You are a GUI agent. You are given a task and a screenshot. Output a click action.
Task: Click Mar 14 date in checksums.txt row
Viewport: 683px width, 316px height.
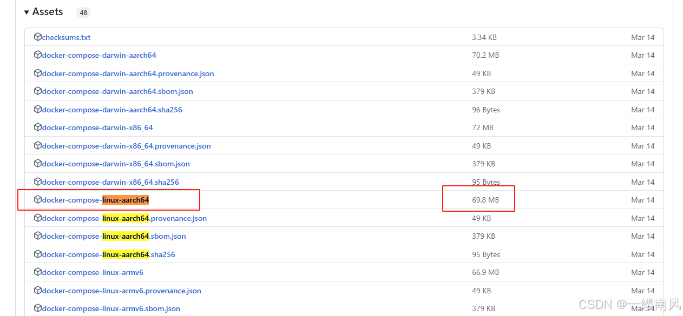point(643,37)
